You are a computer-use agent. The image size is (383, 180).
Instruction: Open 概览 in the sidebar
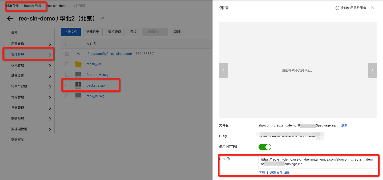point(14,33)
